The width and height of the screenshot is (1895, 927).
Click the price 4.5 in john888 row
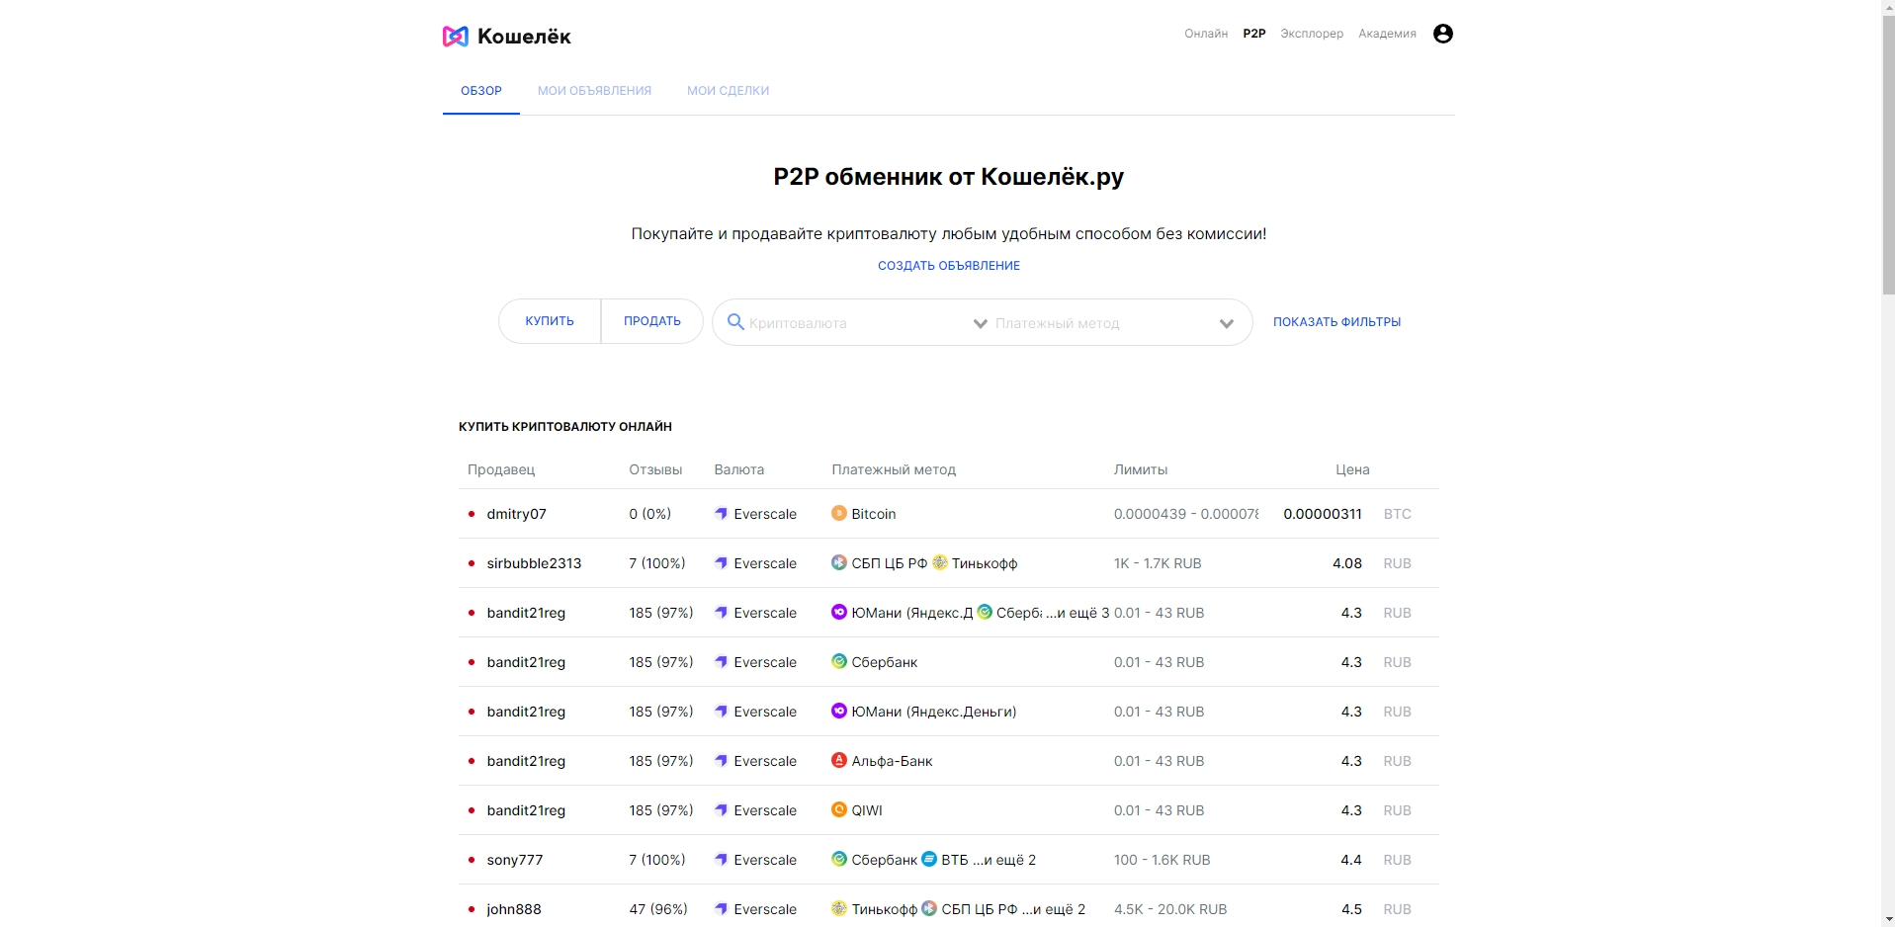[x=1351, y=909]
